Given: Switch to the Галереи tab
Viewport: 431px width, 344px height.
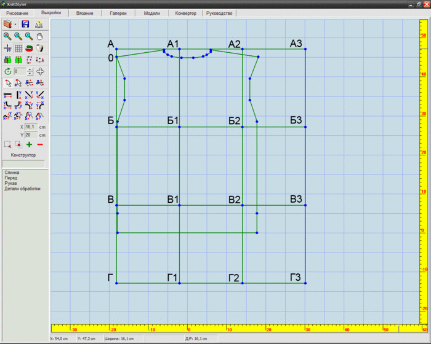Looking at the screenshot, I should click(x=118, y=13).
